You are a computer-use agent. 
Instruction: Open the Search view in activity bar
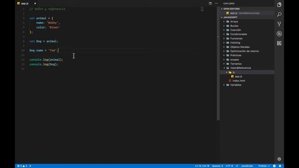[x=279, y=14]
